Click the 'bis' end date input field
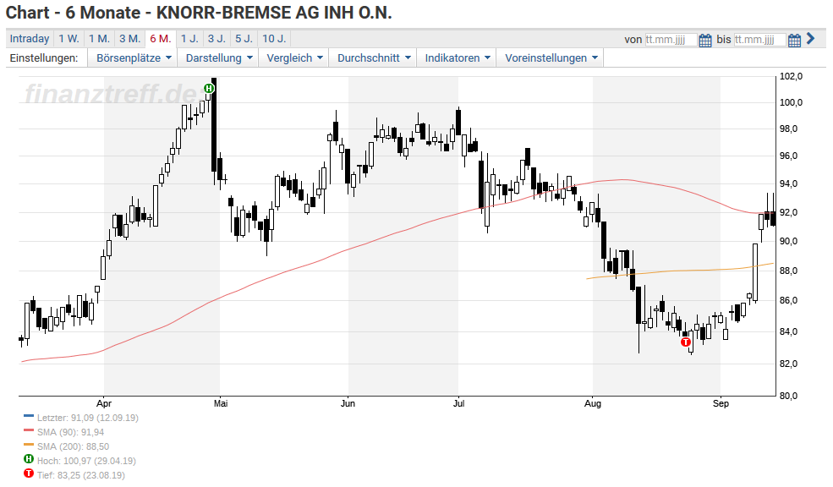 point(759,40)
